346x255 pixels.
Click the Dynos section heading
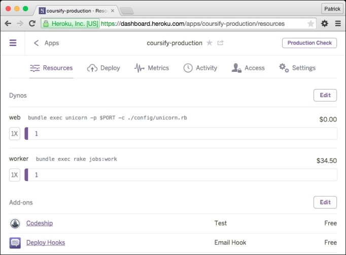18,96
